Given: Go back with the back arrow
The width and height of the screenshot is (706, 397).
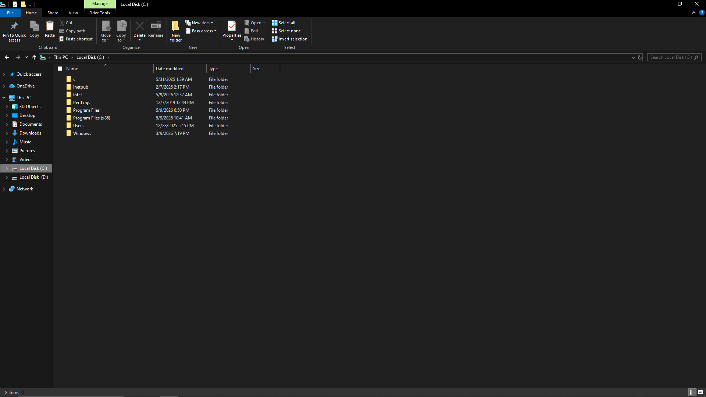Looking at the screenshot, I should (x=7, y=57).
